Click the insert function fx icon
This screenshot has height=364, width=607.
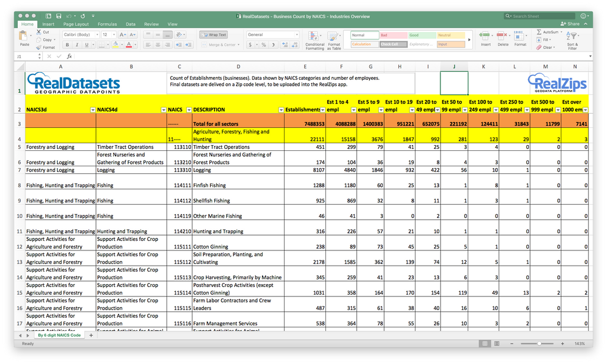69,56
